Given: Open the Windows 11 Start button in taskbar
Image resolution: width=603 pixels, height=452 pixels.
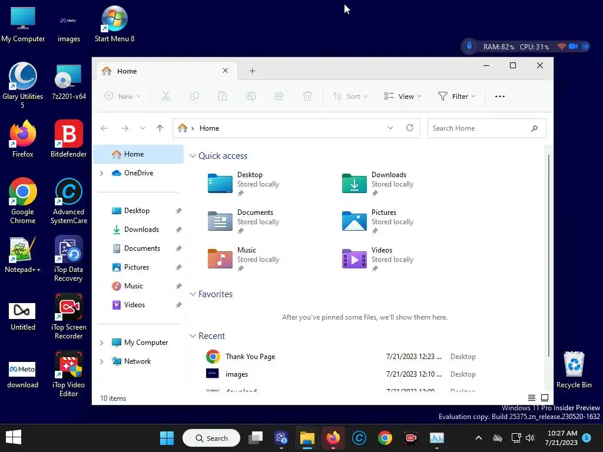Looking at the screenshot, I should (167, 438).
